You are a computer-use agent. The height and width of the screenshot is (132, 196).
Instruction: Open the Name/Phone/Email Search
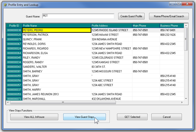169,16
